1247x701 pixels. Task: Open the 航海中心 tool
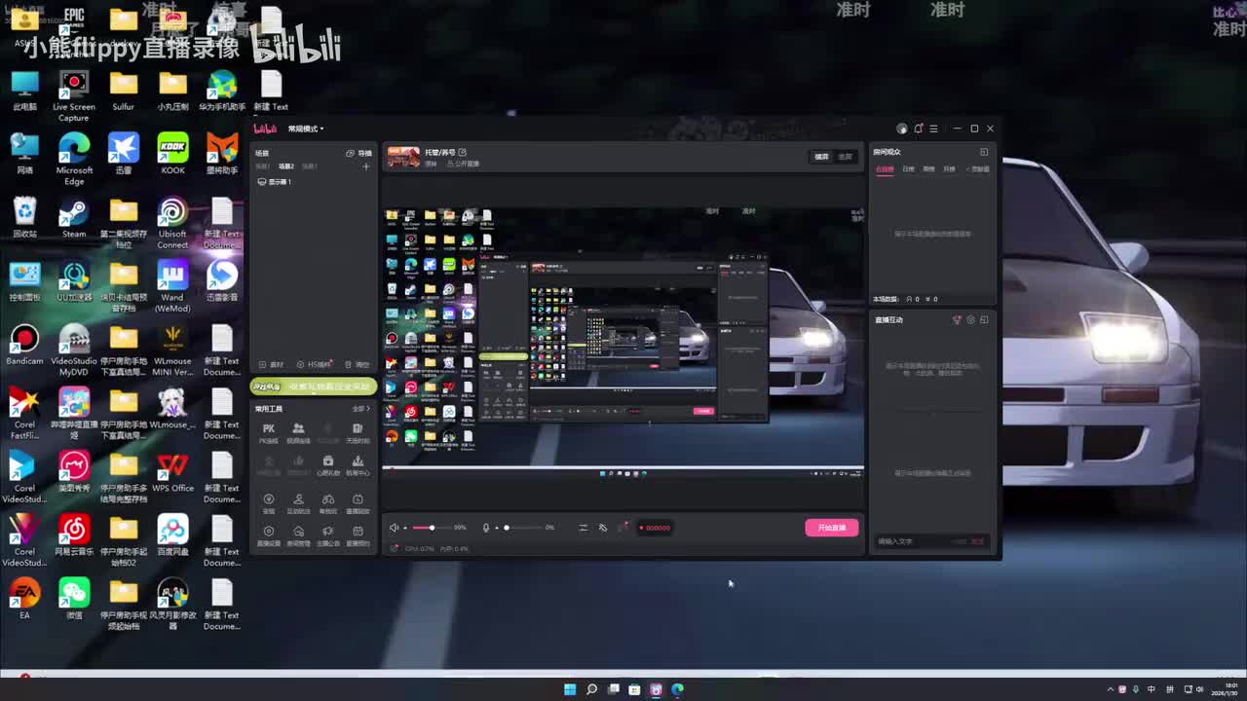click(358, 465)
